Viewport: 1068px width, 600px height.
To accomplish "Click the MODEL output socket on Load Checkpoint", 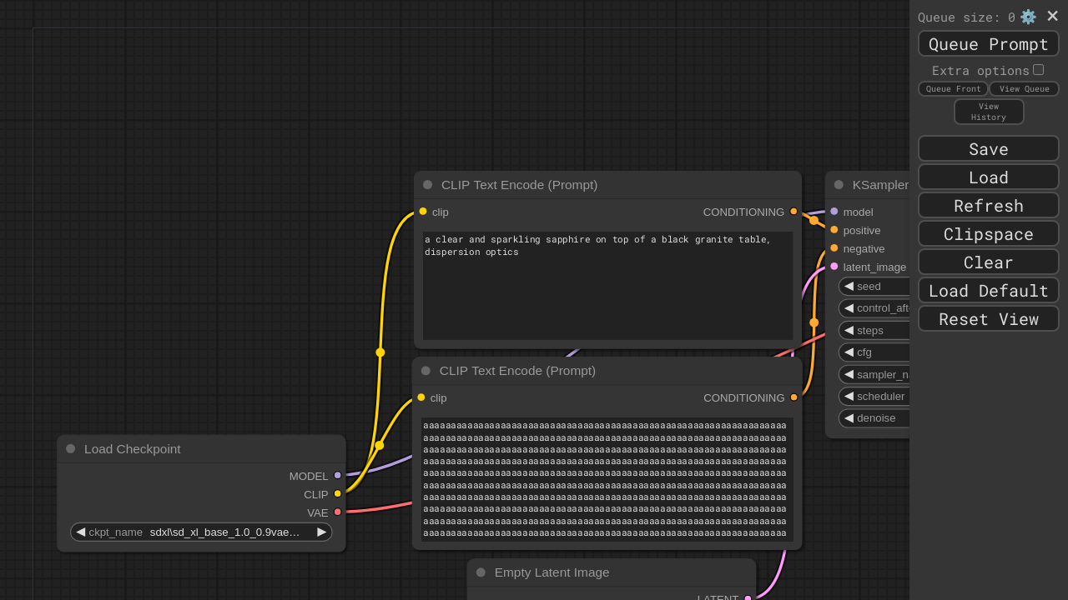I will [338, 476].
